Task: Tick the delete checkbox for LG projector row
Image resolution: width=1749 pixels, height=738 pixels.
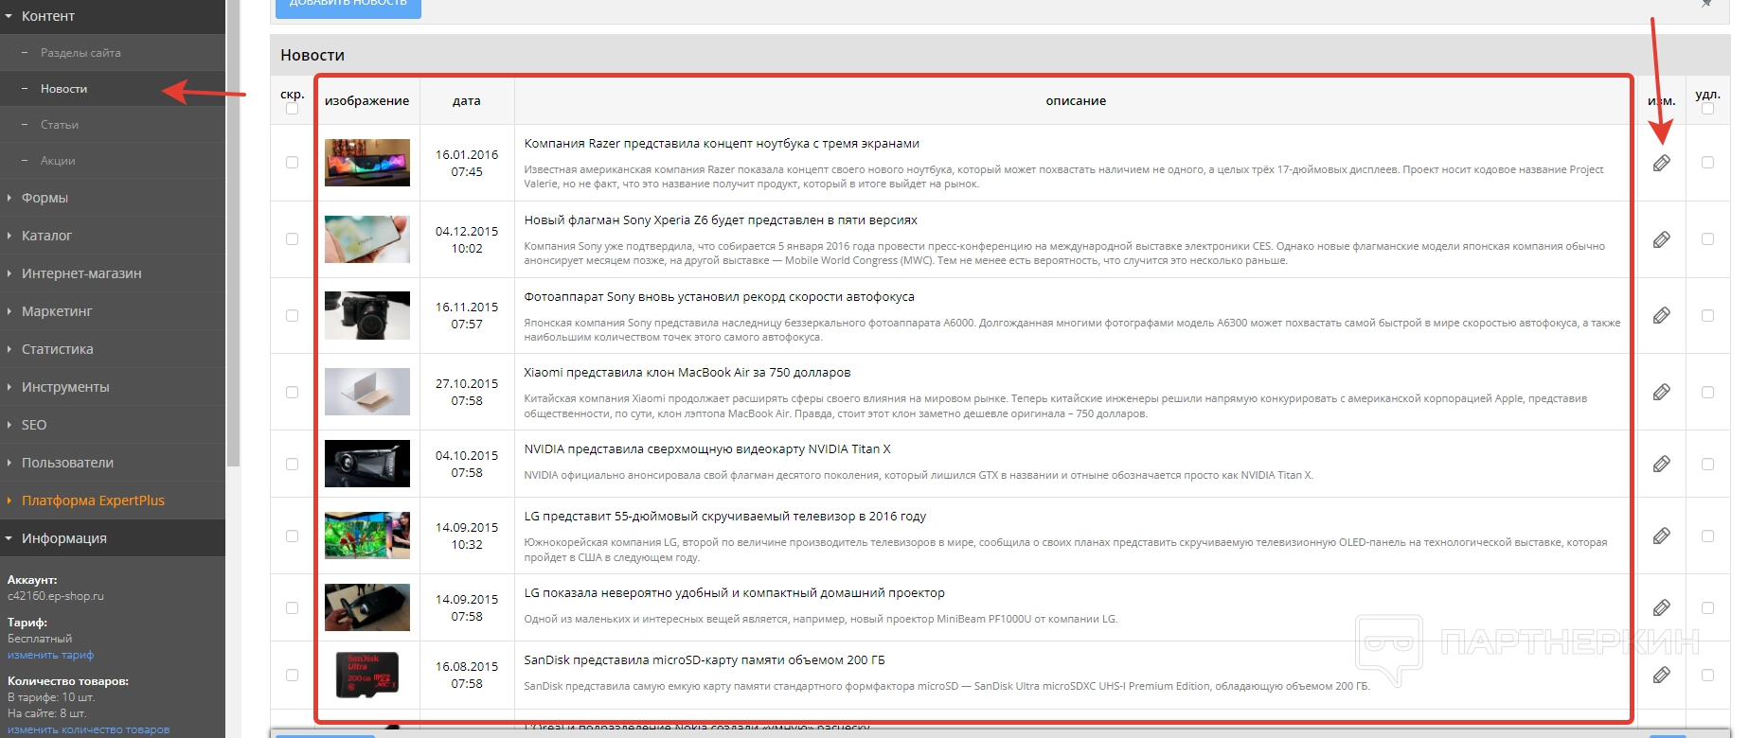Action: 1707,607
